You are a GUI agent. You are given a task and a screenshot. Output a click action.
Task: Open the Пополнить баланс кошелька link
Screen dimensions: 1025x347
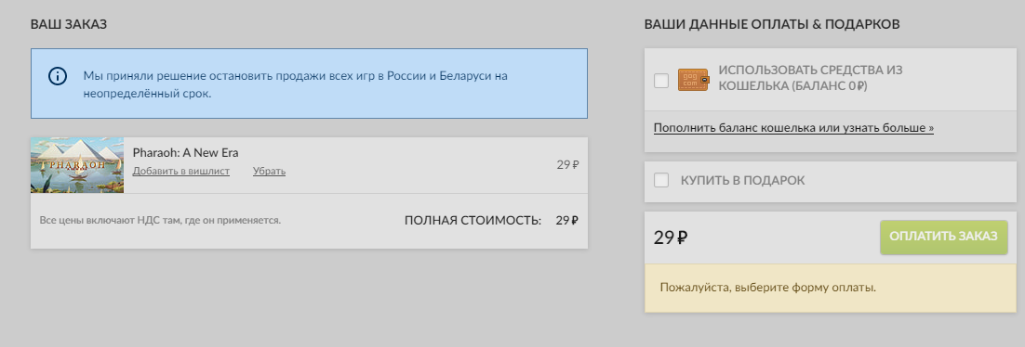coord(793,128)
